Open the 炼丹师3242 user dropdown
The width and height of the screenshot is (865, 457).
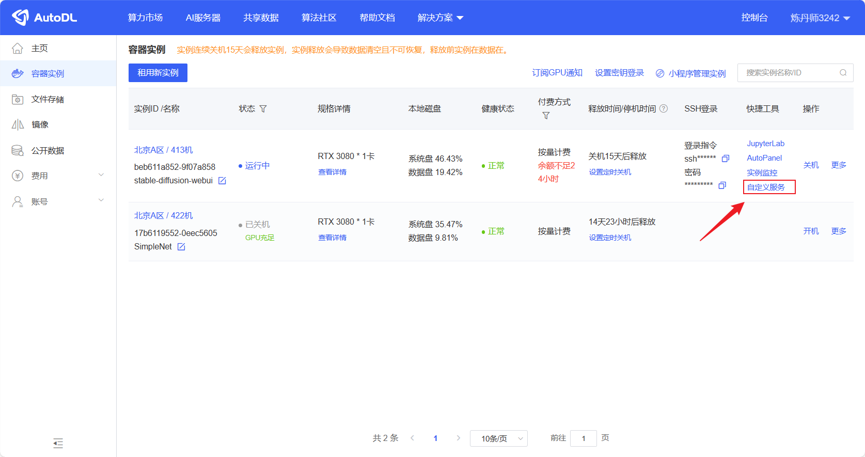point(820,18)
